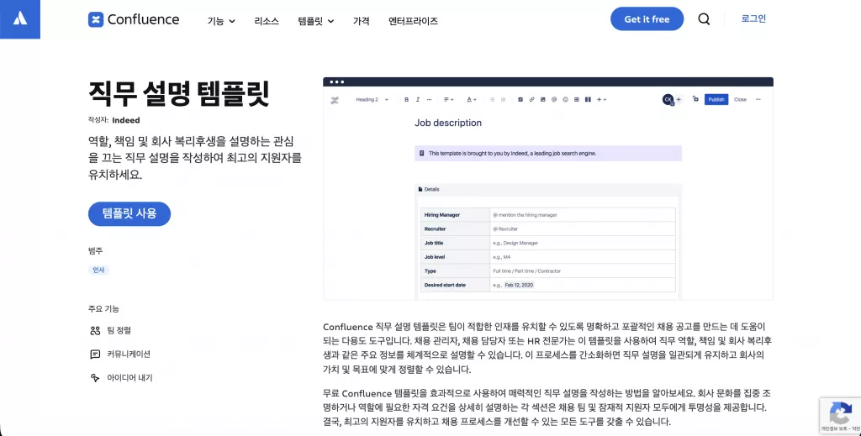Click the action item checkbox icon in the preview toolbar
This screenshot has width=861, height=436.
tap(520, 99)
